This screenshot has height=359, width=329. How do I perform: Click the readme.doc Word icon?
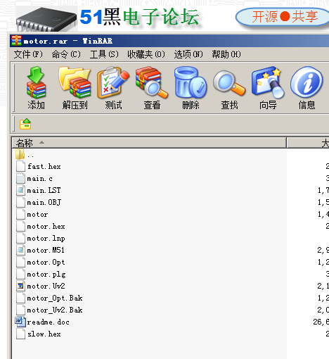(20, 322)
